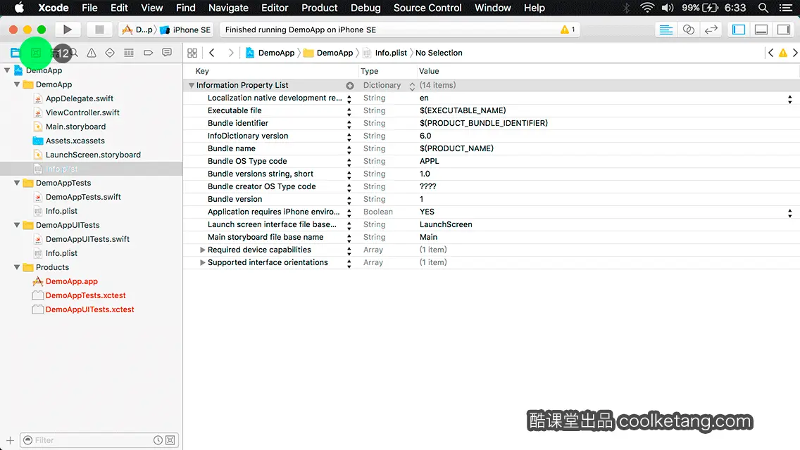Open Notification Center list icon
This screenshot has height=450, width=800.
pyautogui.click(x=786, y=8)
